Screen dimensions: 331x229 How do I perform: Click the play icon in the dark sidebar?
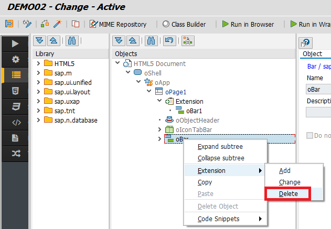(x=15, y=43)
